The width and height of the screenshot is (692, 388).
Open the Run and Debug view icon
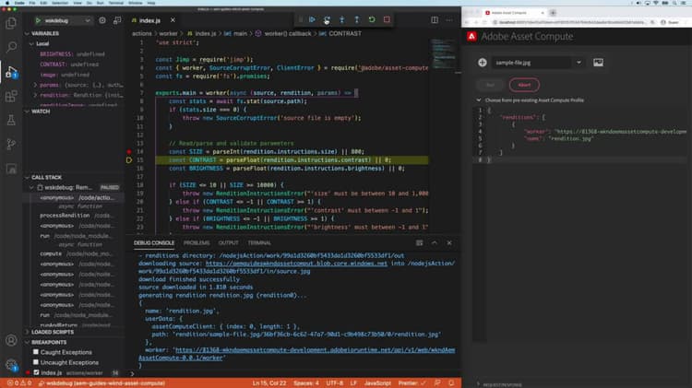click(11, 72)
